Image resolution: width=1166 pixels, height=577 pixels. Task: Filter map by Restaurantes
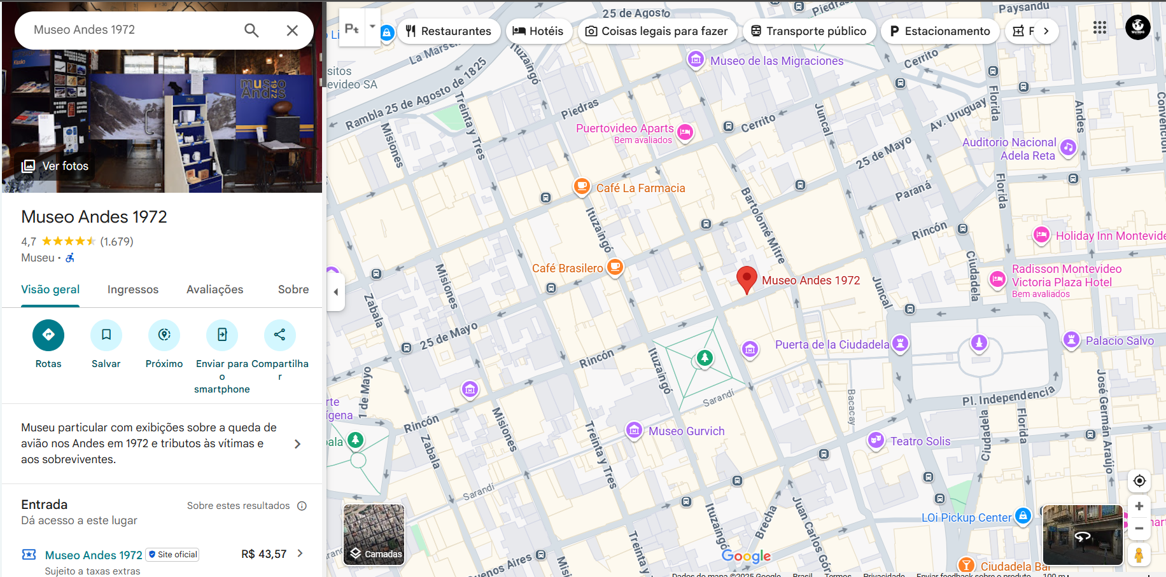449,31
